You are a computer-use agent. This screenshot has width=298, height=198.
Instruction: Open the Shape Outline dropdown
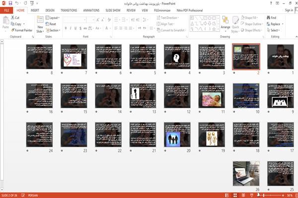coord(252,24)
